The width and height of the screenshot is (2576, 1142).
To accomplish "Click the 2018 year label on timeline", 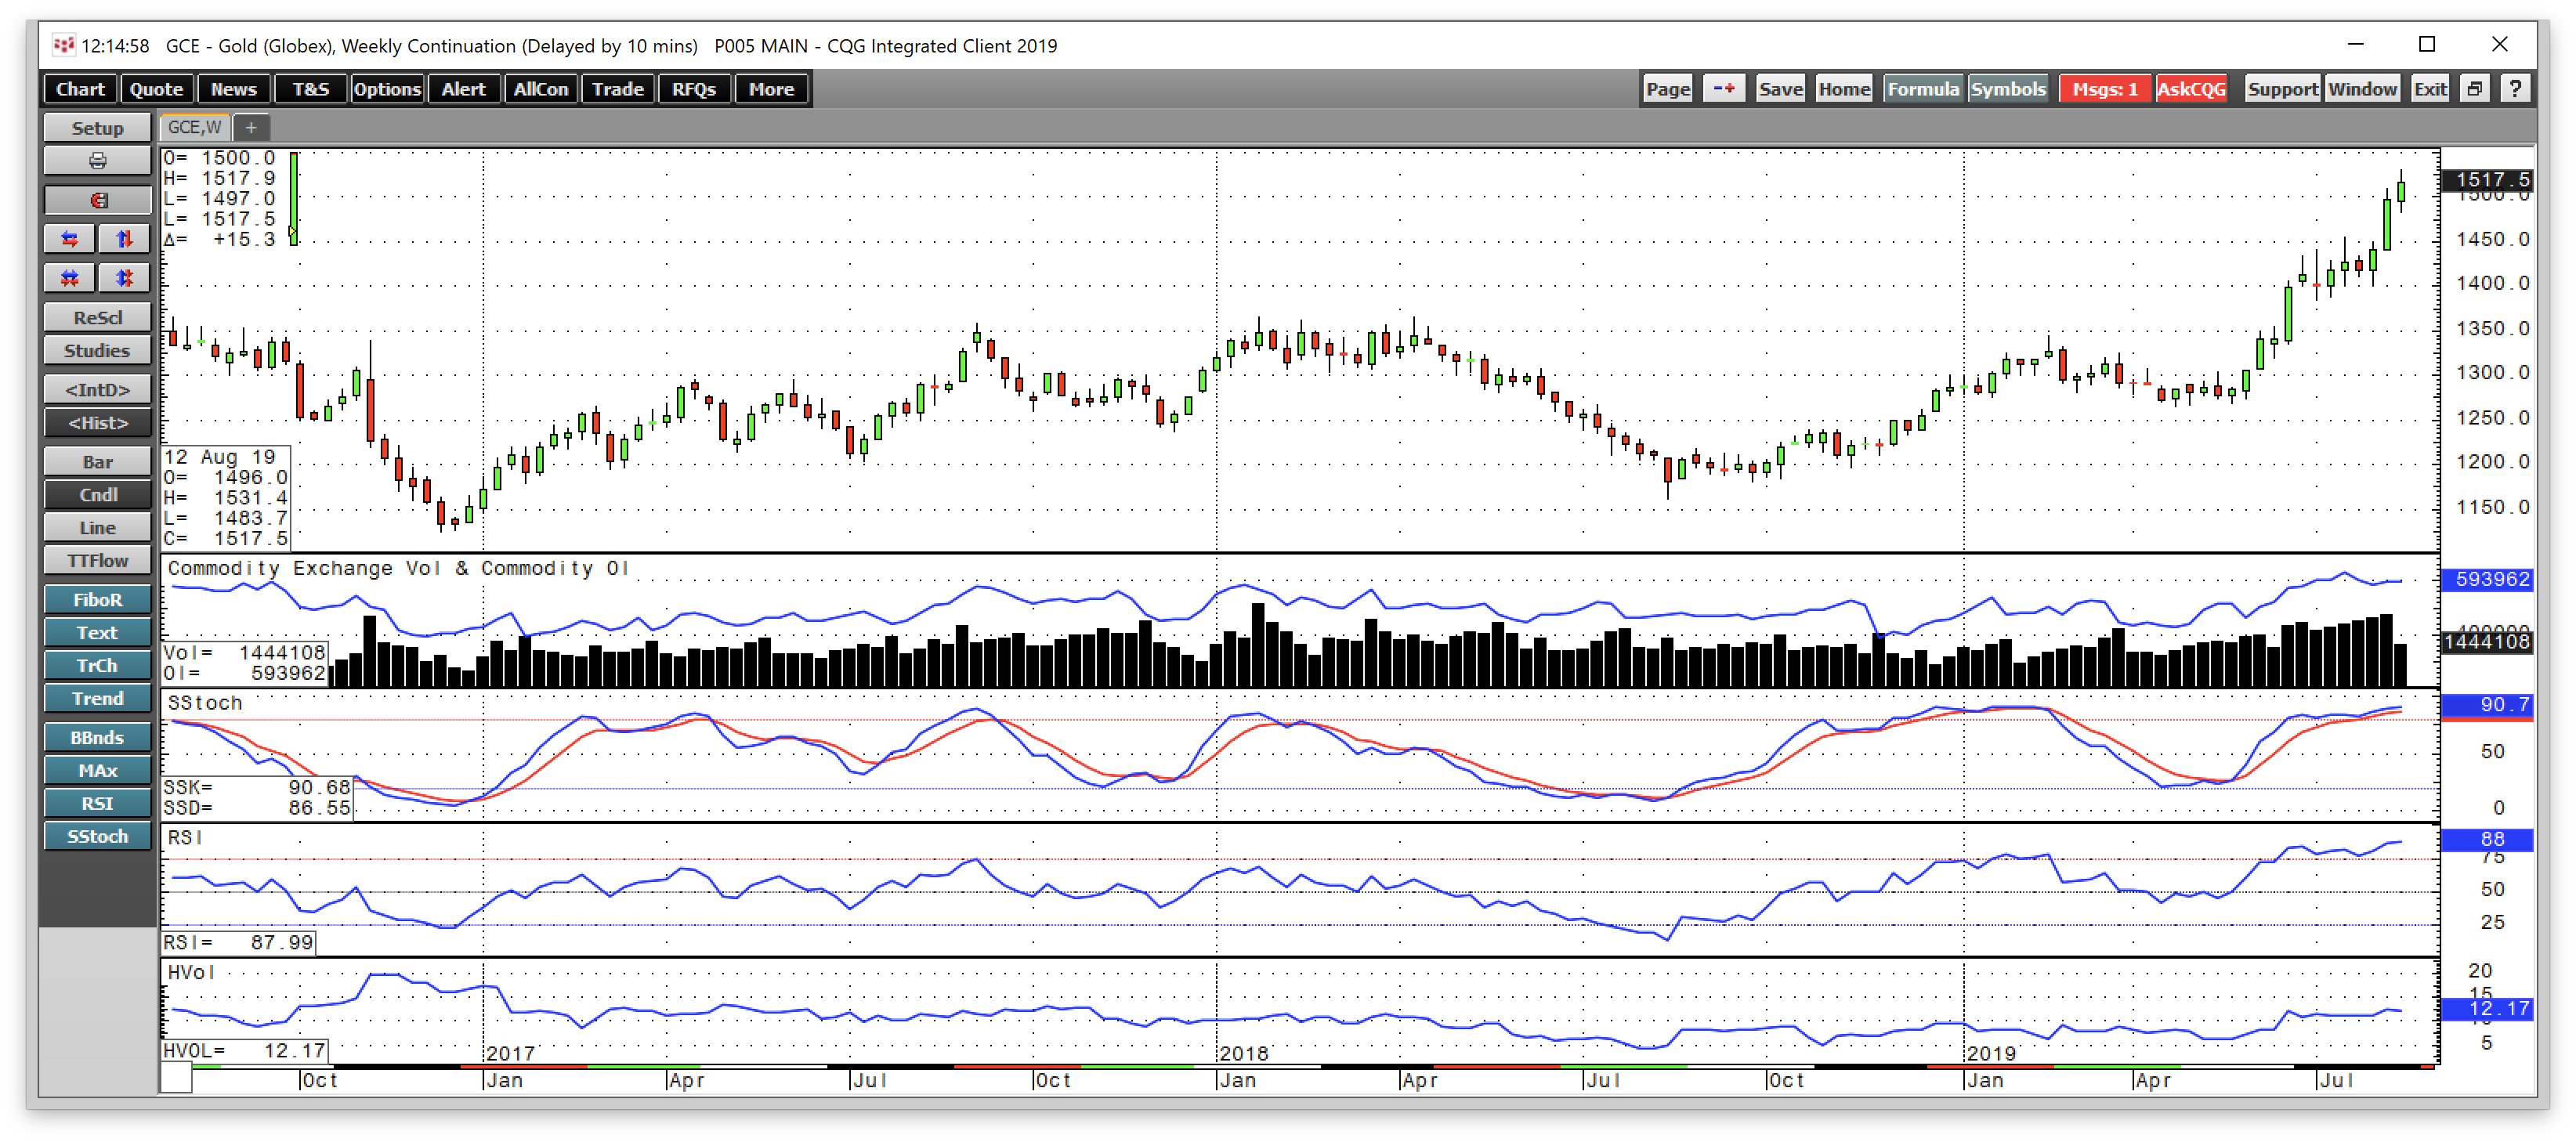I will (1244, 1053).
